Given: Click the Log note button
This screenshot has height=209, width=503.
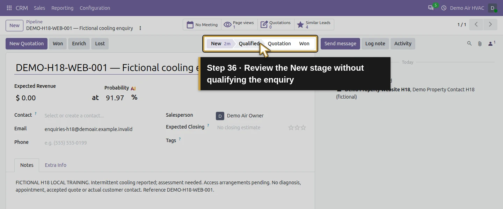Looking at the screenshot, I should [375, 44].
